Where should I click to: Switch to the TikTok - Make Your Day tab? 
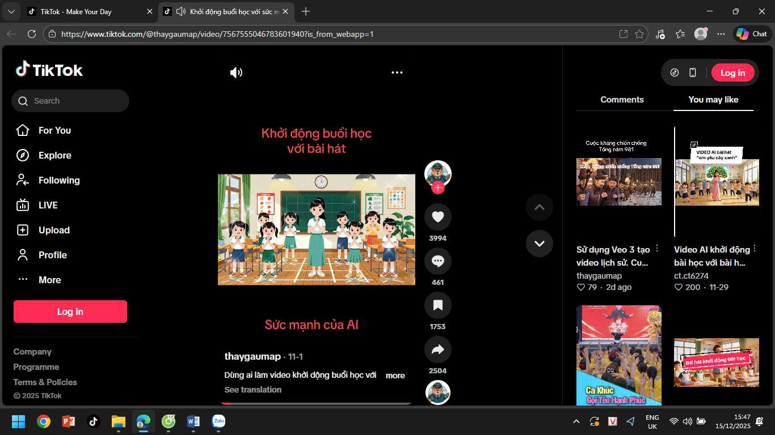click(85, 11)
